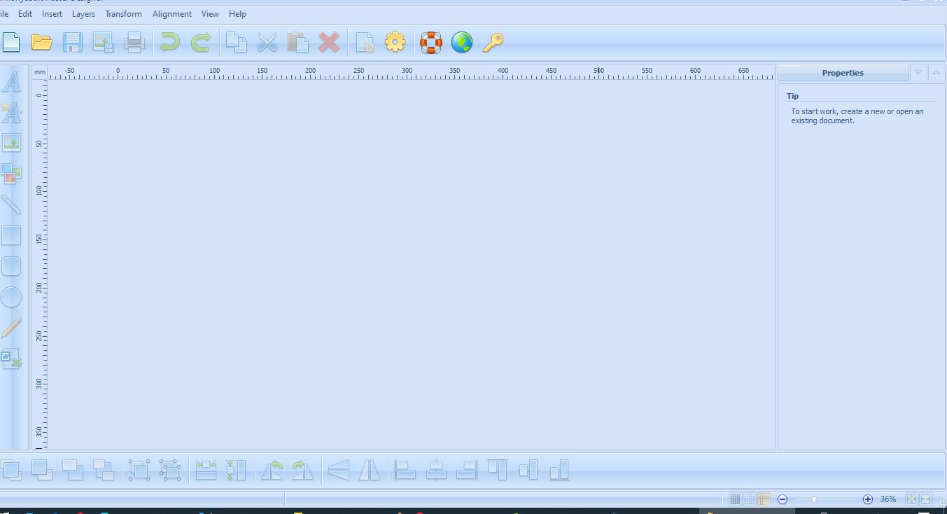Screen dimensions: 947x514
Task: Visit the website through the globe icon
Action: click(462, 42)
